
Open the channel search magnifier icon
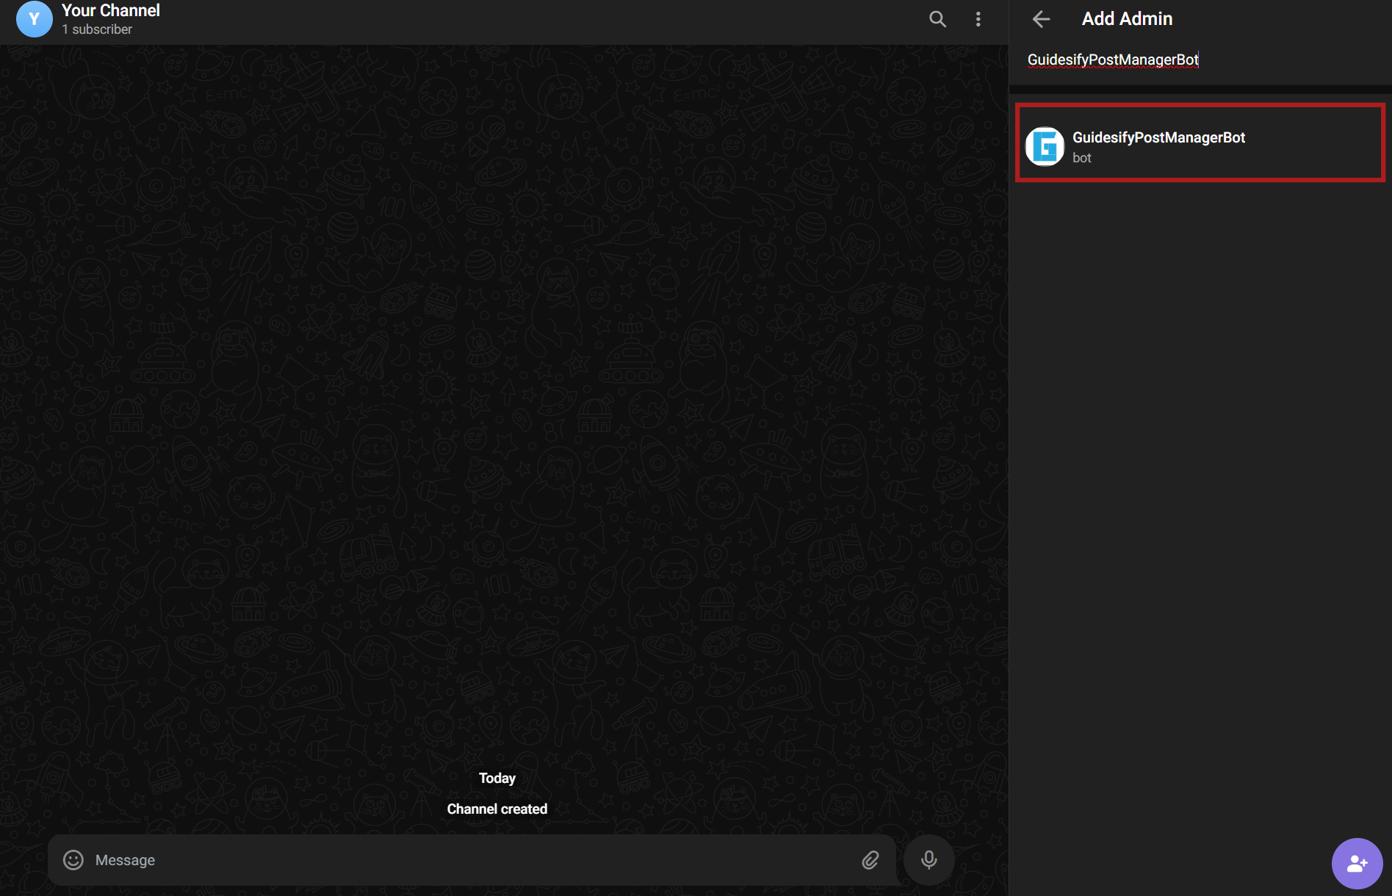point(937,18)
